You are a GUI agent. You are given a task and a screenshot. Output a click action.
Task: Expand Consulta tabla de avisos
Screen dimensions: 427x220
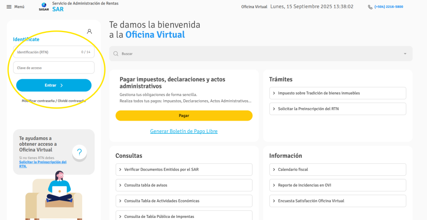(x=184, y=185)
